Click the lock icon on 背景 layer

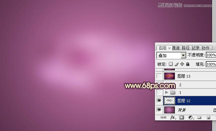pos(215,110)
